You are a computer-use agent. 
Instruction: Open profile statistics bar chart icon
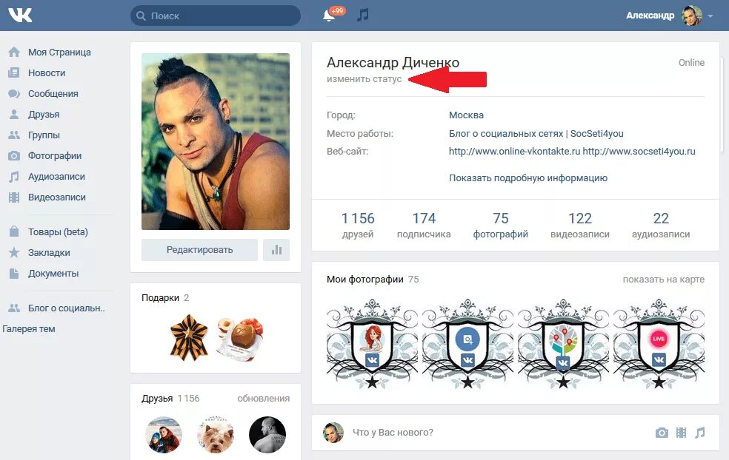[276, 250]
